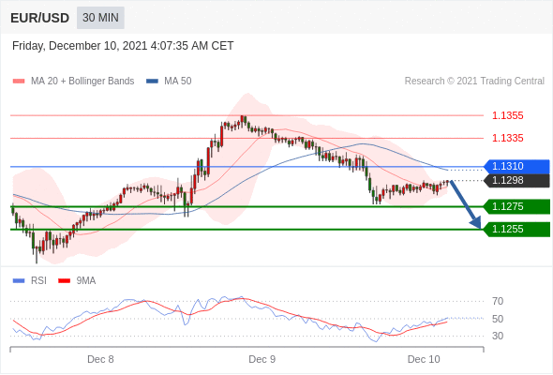553x375 pixels.
Task: Click the 1.1355 resistance label
Action: [x=507, y=115]
